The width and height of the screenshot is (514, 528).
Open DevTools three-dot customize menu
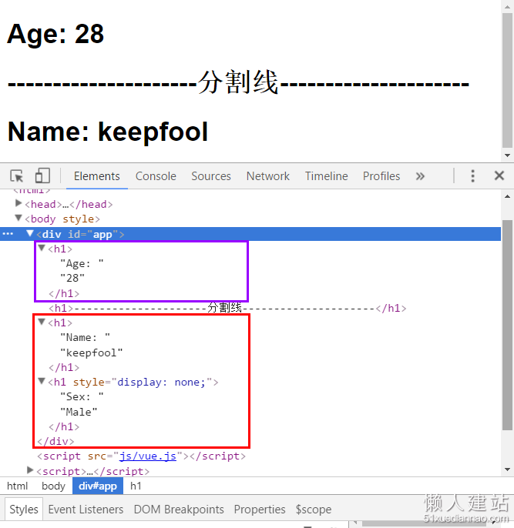click(x=472, y=176)
